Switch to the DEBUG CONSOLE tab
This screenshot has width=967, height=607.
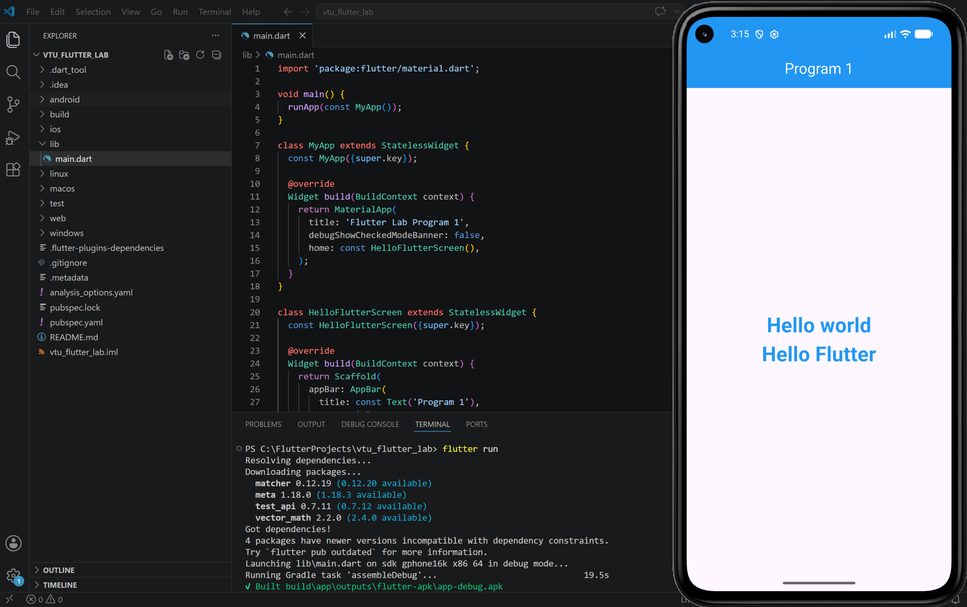(x=370, y=424)
